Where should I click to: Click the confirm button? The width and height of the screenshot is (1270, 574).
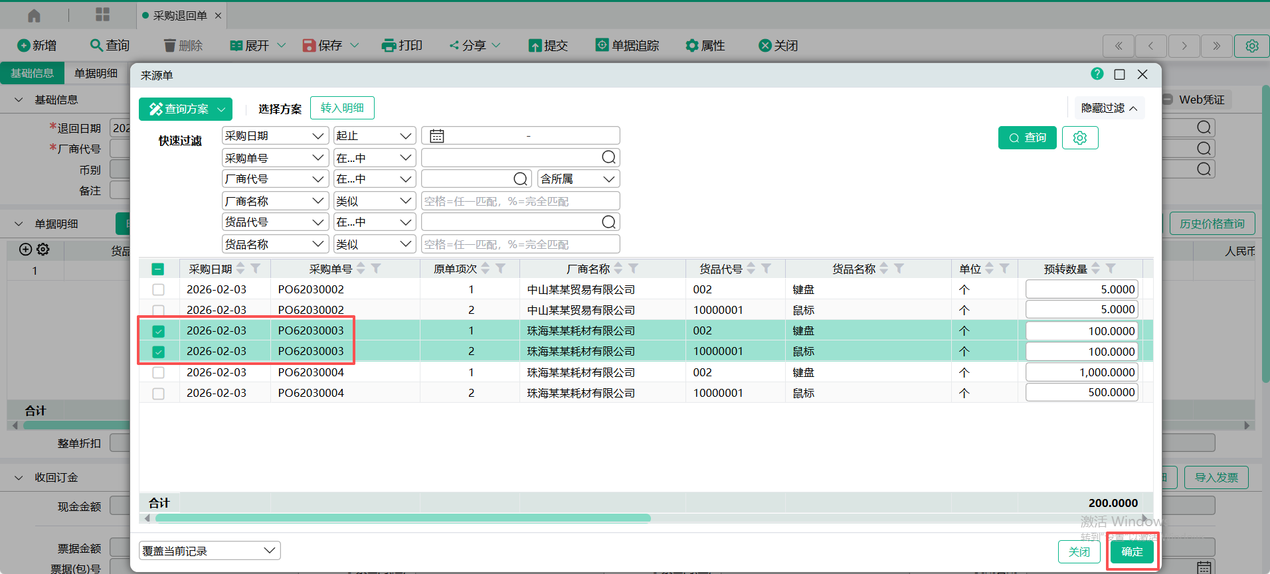pyautogui.click(x=1132, y=552)
